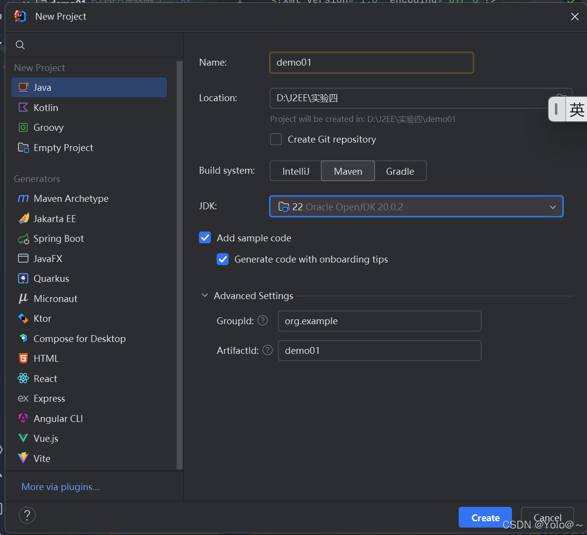Select Empty Project option
Viewport: 587px width, 535px height.
click(89, 148)
